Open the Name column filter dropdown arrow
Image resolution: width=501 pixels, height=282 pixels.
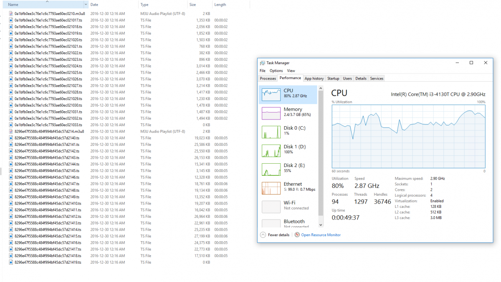click(86, 5)
